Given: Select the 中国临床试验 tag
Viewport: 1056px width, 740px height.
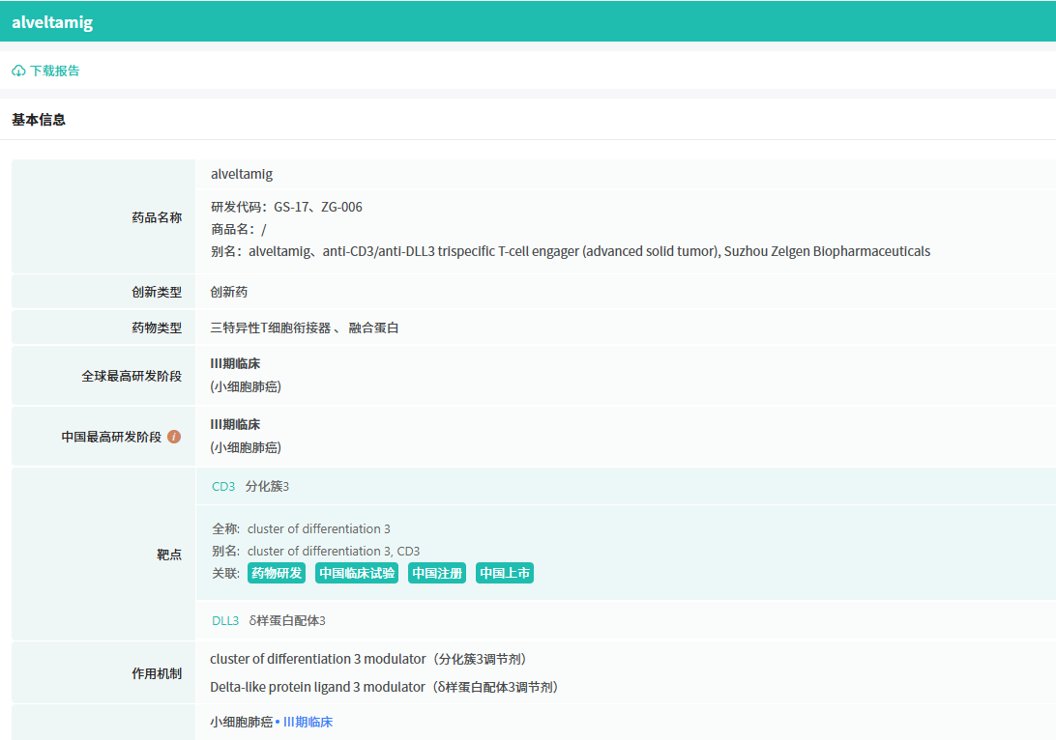Looking at the screenshot, I should point(357,573).
